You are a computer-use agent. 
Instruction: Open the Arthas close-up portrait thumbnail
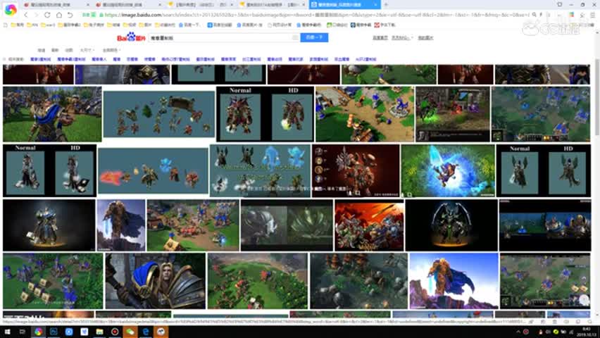click(156, 280)
